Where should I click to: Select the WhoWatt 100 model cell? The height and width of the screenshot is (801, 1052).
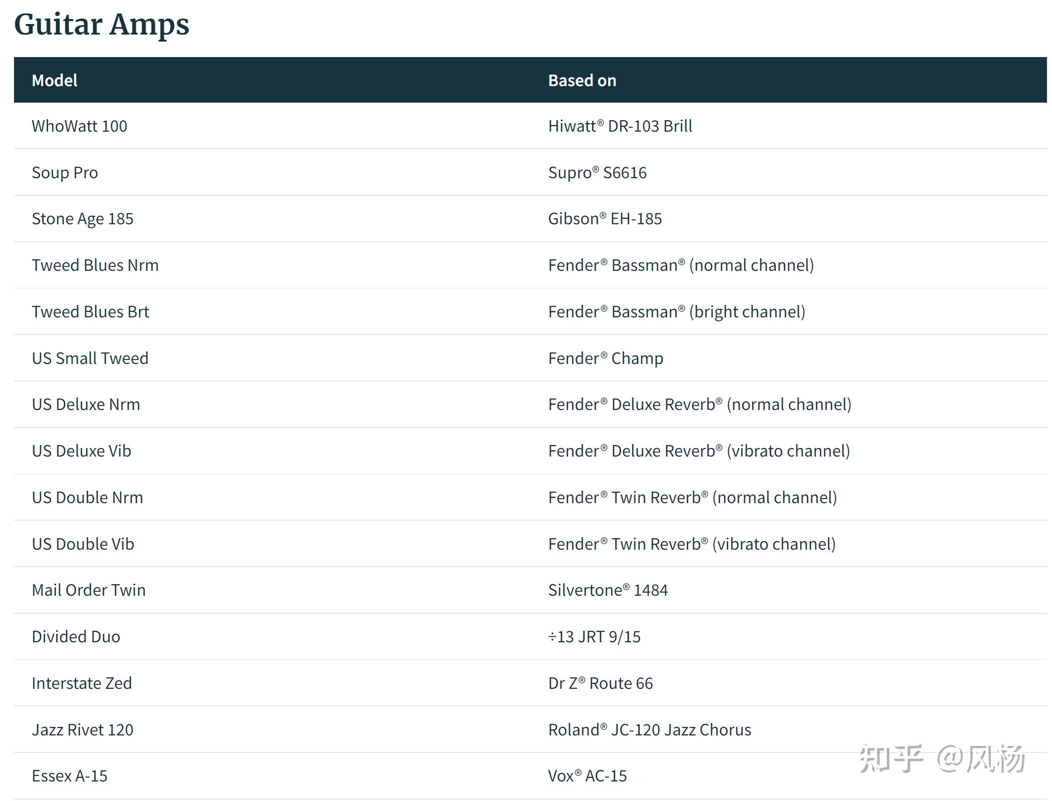(79, 126)
